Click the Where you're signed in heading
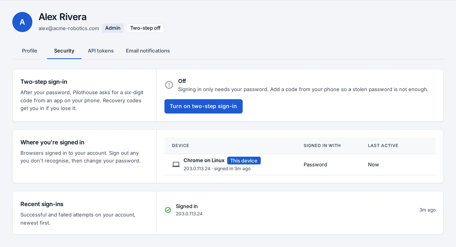The width and height of the screenshot is (456, 247). (x=52, y=142)
